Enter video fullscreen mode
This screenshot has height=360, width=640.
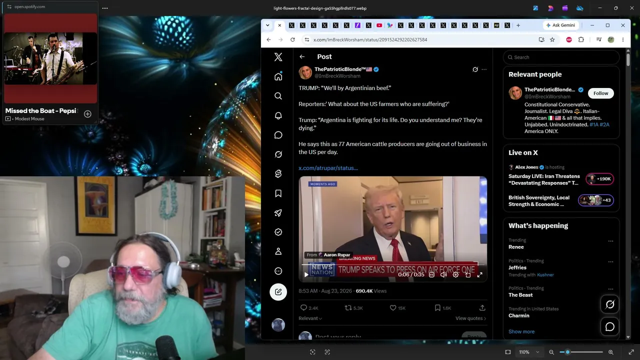pos(480,274)
